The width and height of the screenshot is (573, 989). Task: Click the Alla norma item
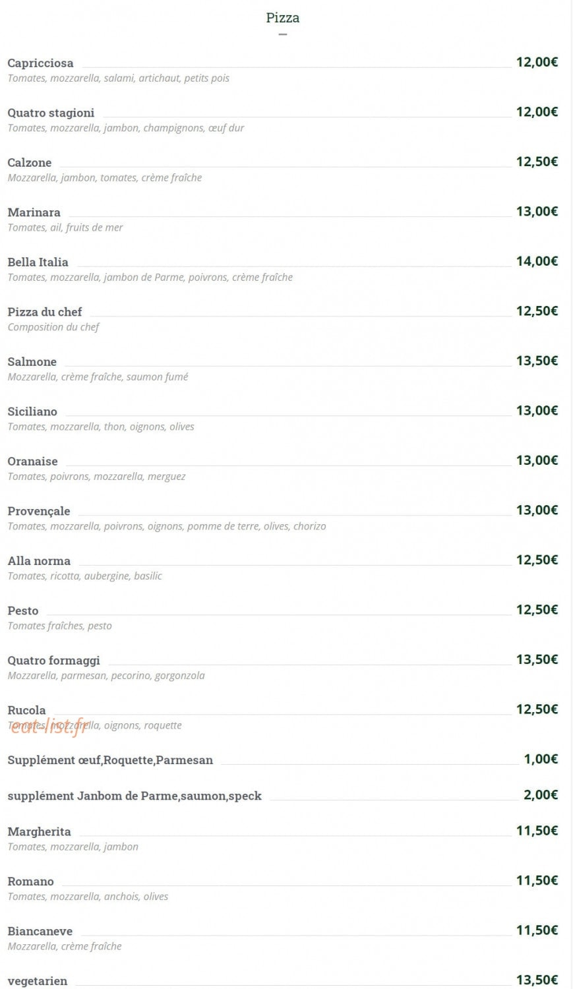(39, 561)
